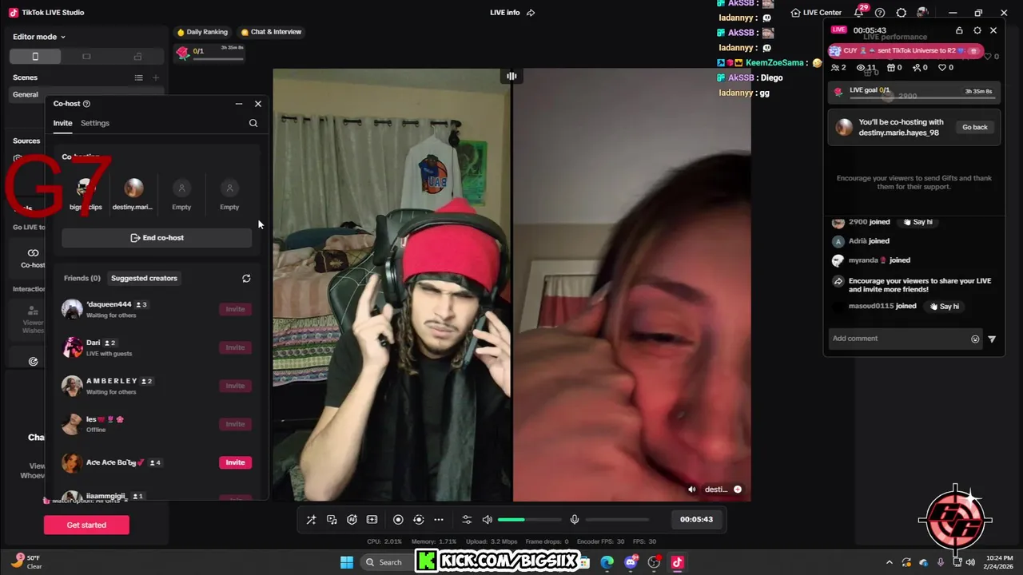Open Windows Start menu
The height and width of the screenshot is (575, 1023).
tap(347, 562)
